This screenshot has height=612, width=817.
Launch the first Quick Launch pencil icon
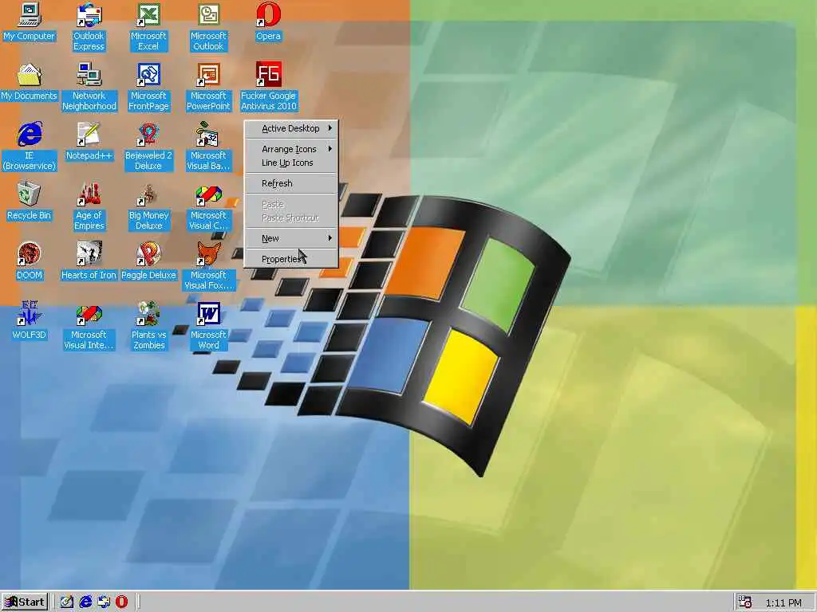67,602
